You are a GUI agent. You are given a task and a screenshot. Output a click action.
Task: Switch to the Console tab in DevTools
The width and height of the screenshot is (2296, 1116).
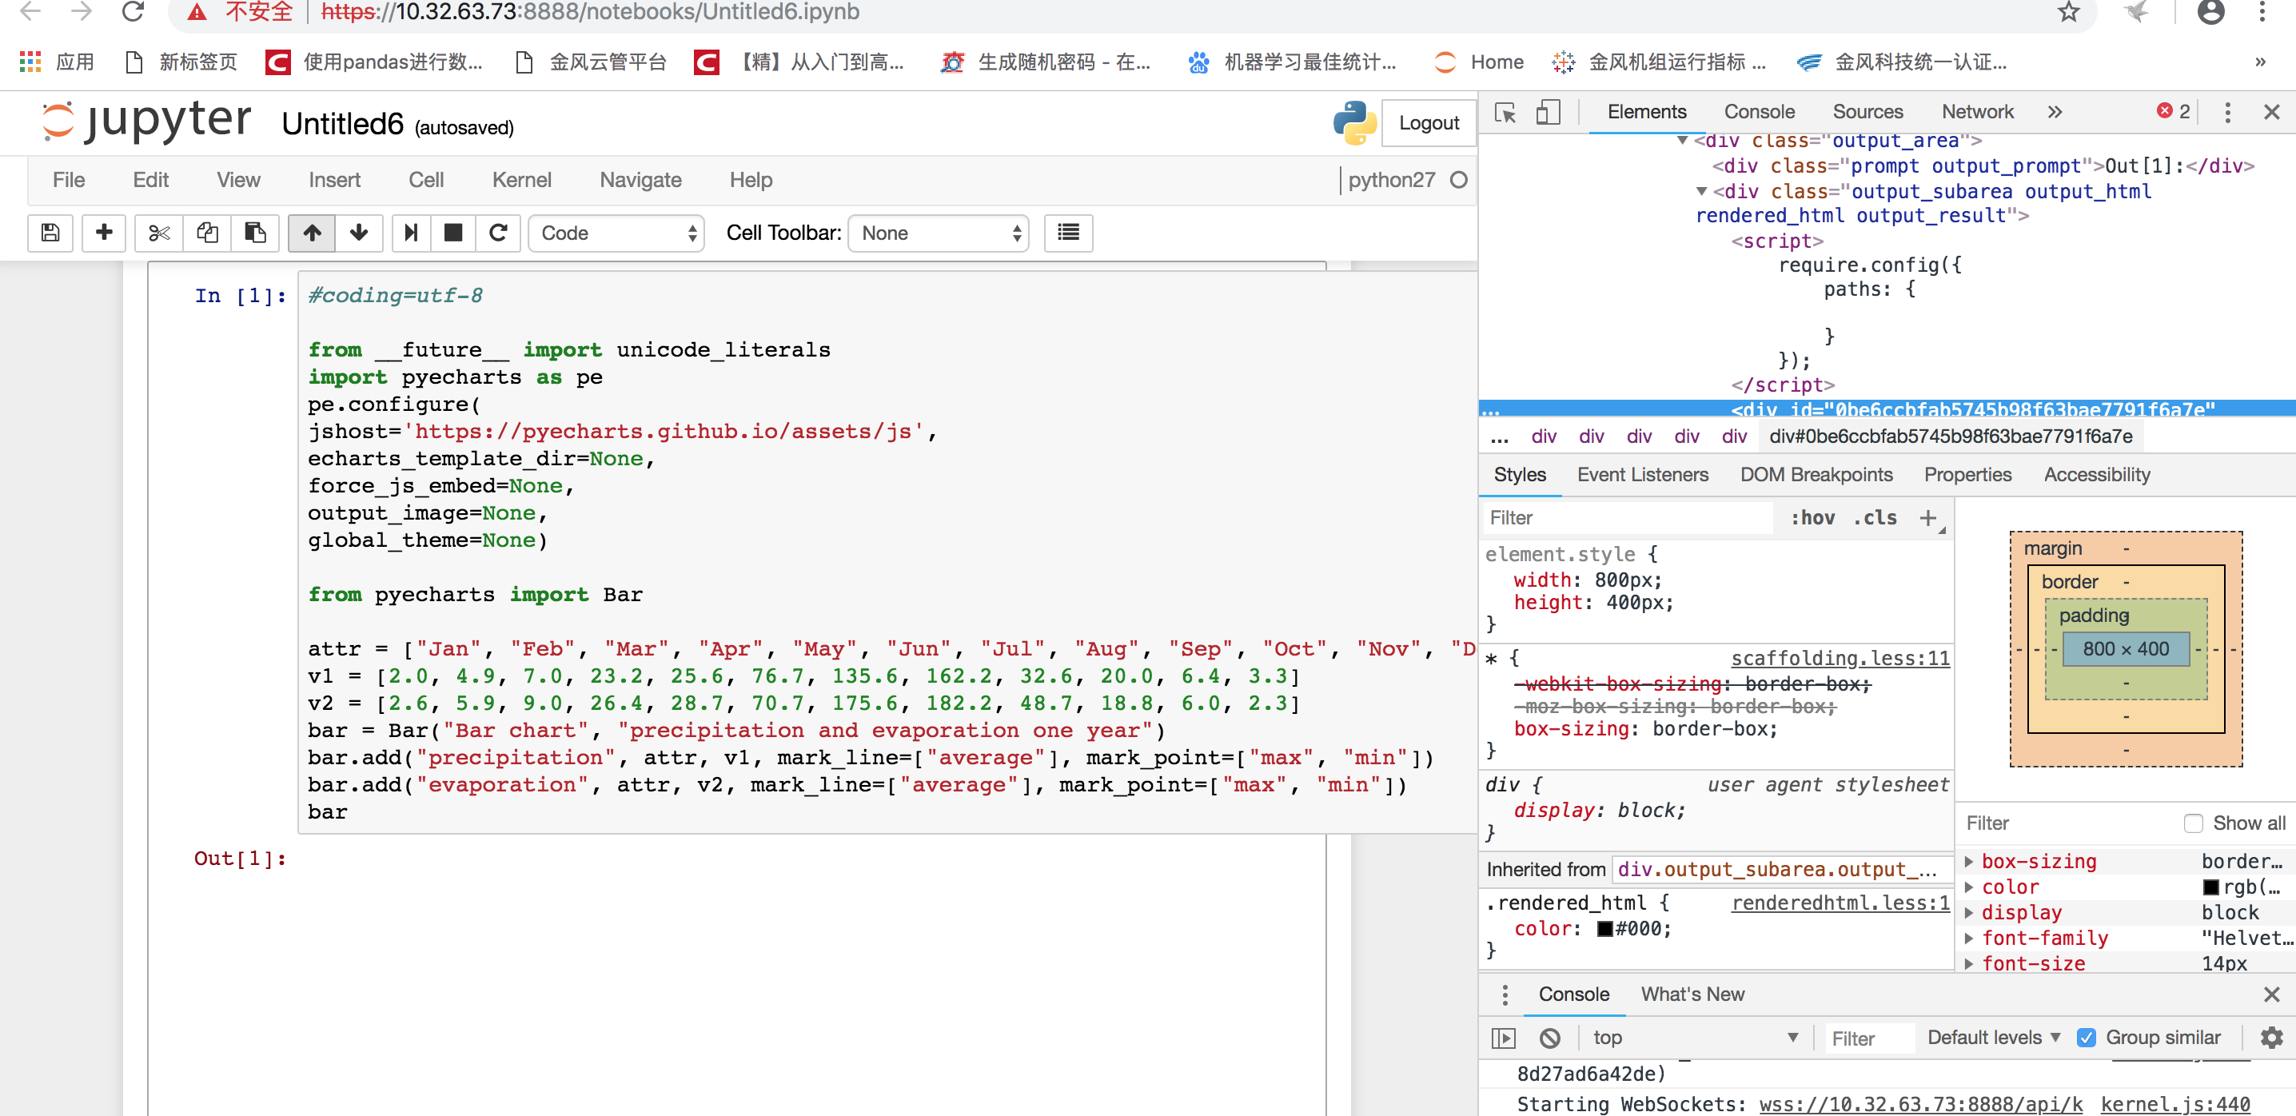click(x=1759, y=111)
